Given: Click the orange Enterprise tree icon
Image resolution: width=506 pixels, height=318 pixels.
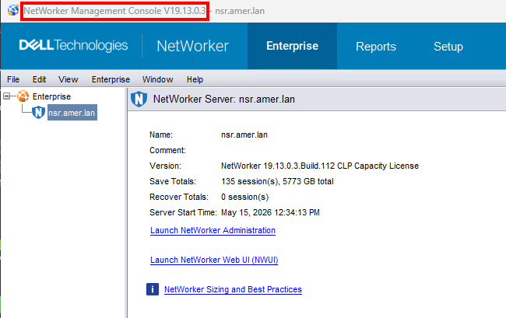Looking at the screenshot, I should pos(23,96).
